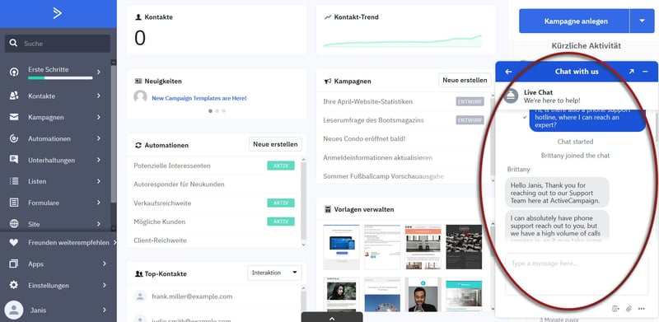Image resolution: width=659 pixels, height=322 pixels.
Task: Click the end chat exit icon
Action: click(x=615, y=309)
